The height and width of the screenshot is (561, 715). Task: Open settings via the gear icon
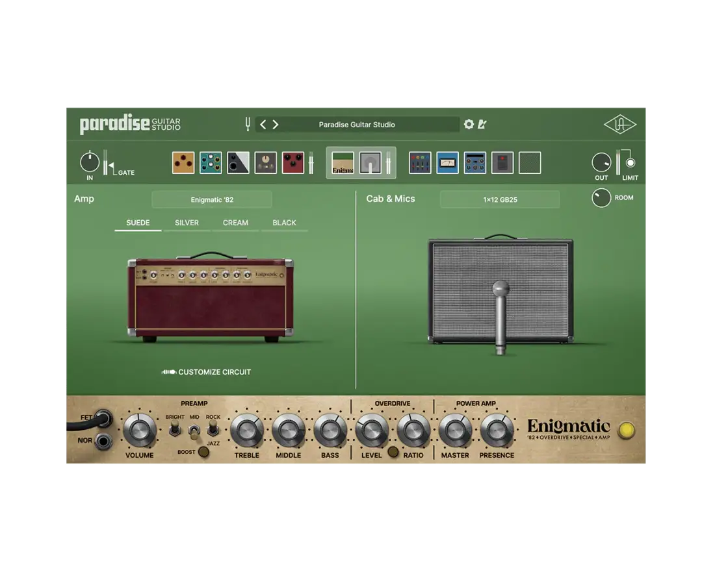point(469,124)
